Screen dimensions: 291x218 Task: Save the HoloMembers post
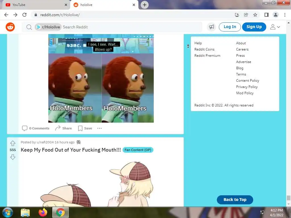click(85, 128)
